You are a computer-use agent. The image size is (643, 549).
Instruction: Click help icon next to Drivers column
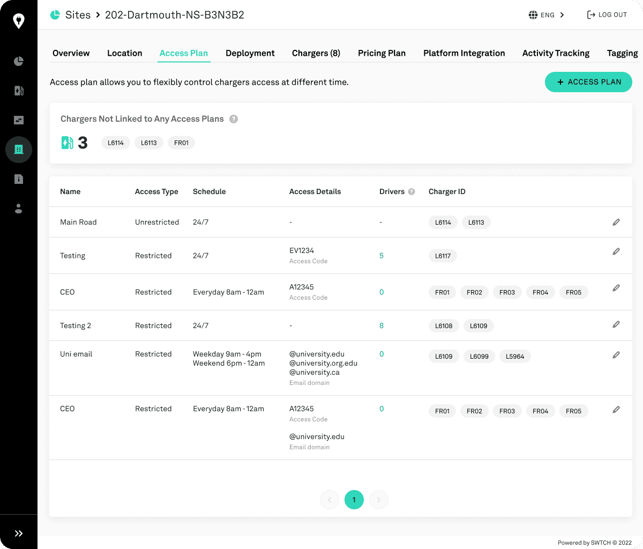click(x=412, y=191)
